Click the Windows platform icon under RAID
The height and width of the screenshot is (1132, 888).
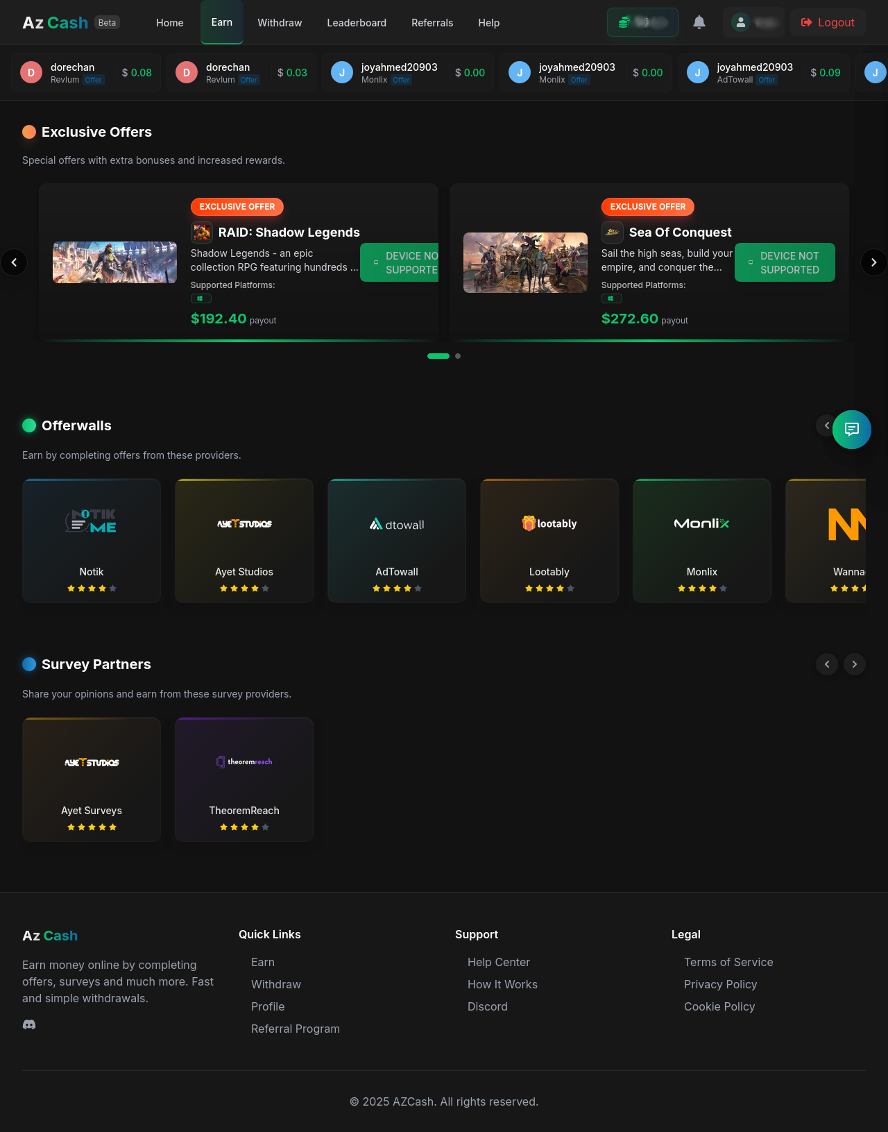pyautogui.click(x=201, y=298)
